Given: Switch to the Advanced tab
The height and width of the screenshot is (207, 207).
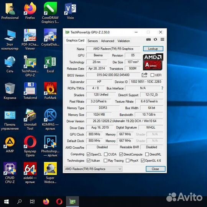Looking at the screenshot, I should click(107, 41).
